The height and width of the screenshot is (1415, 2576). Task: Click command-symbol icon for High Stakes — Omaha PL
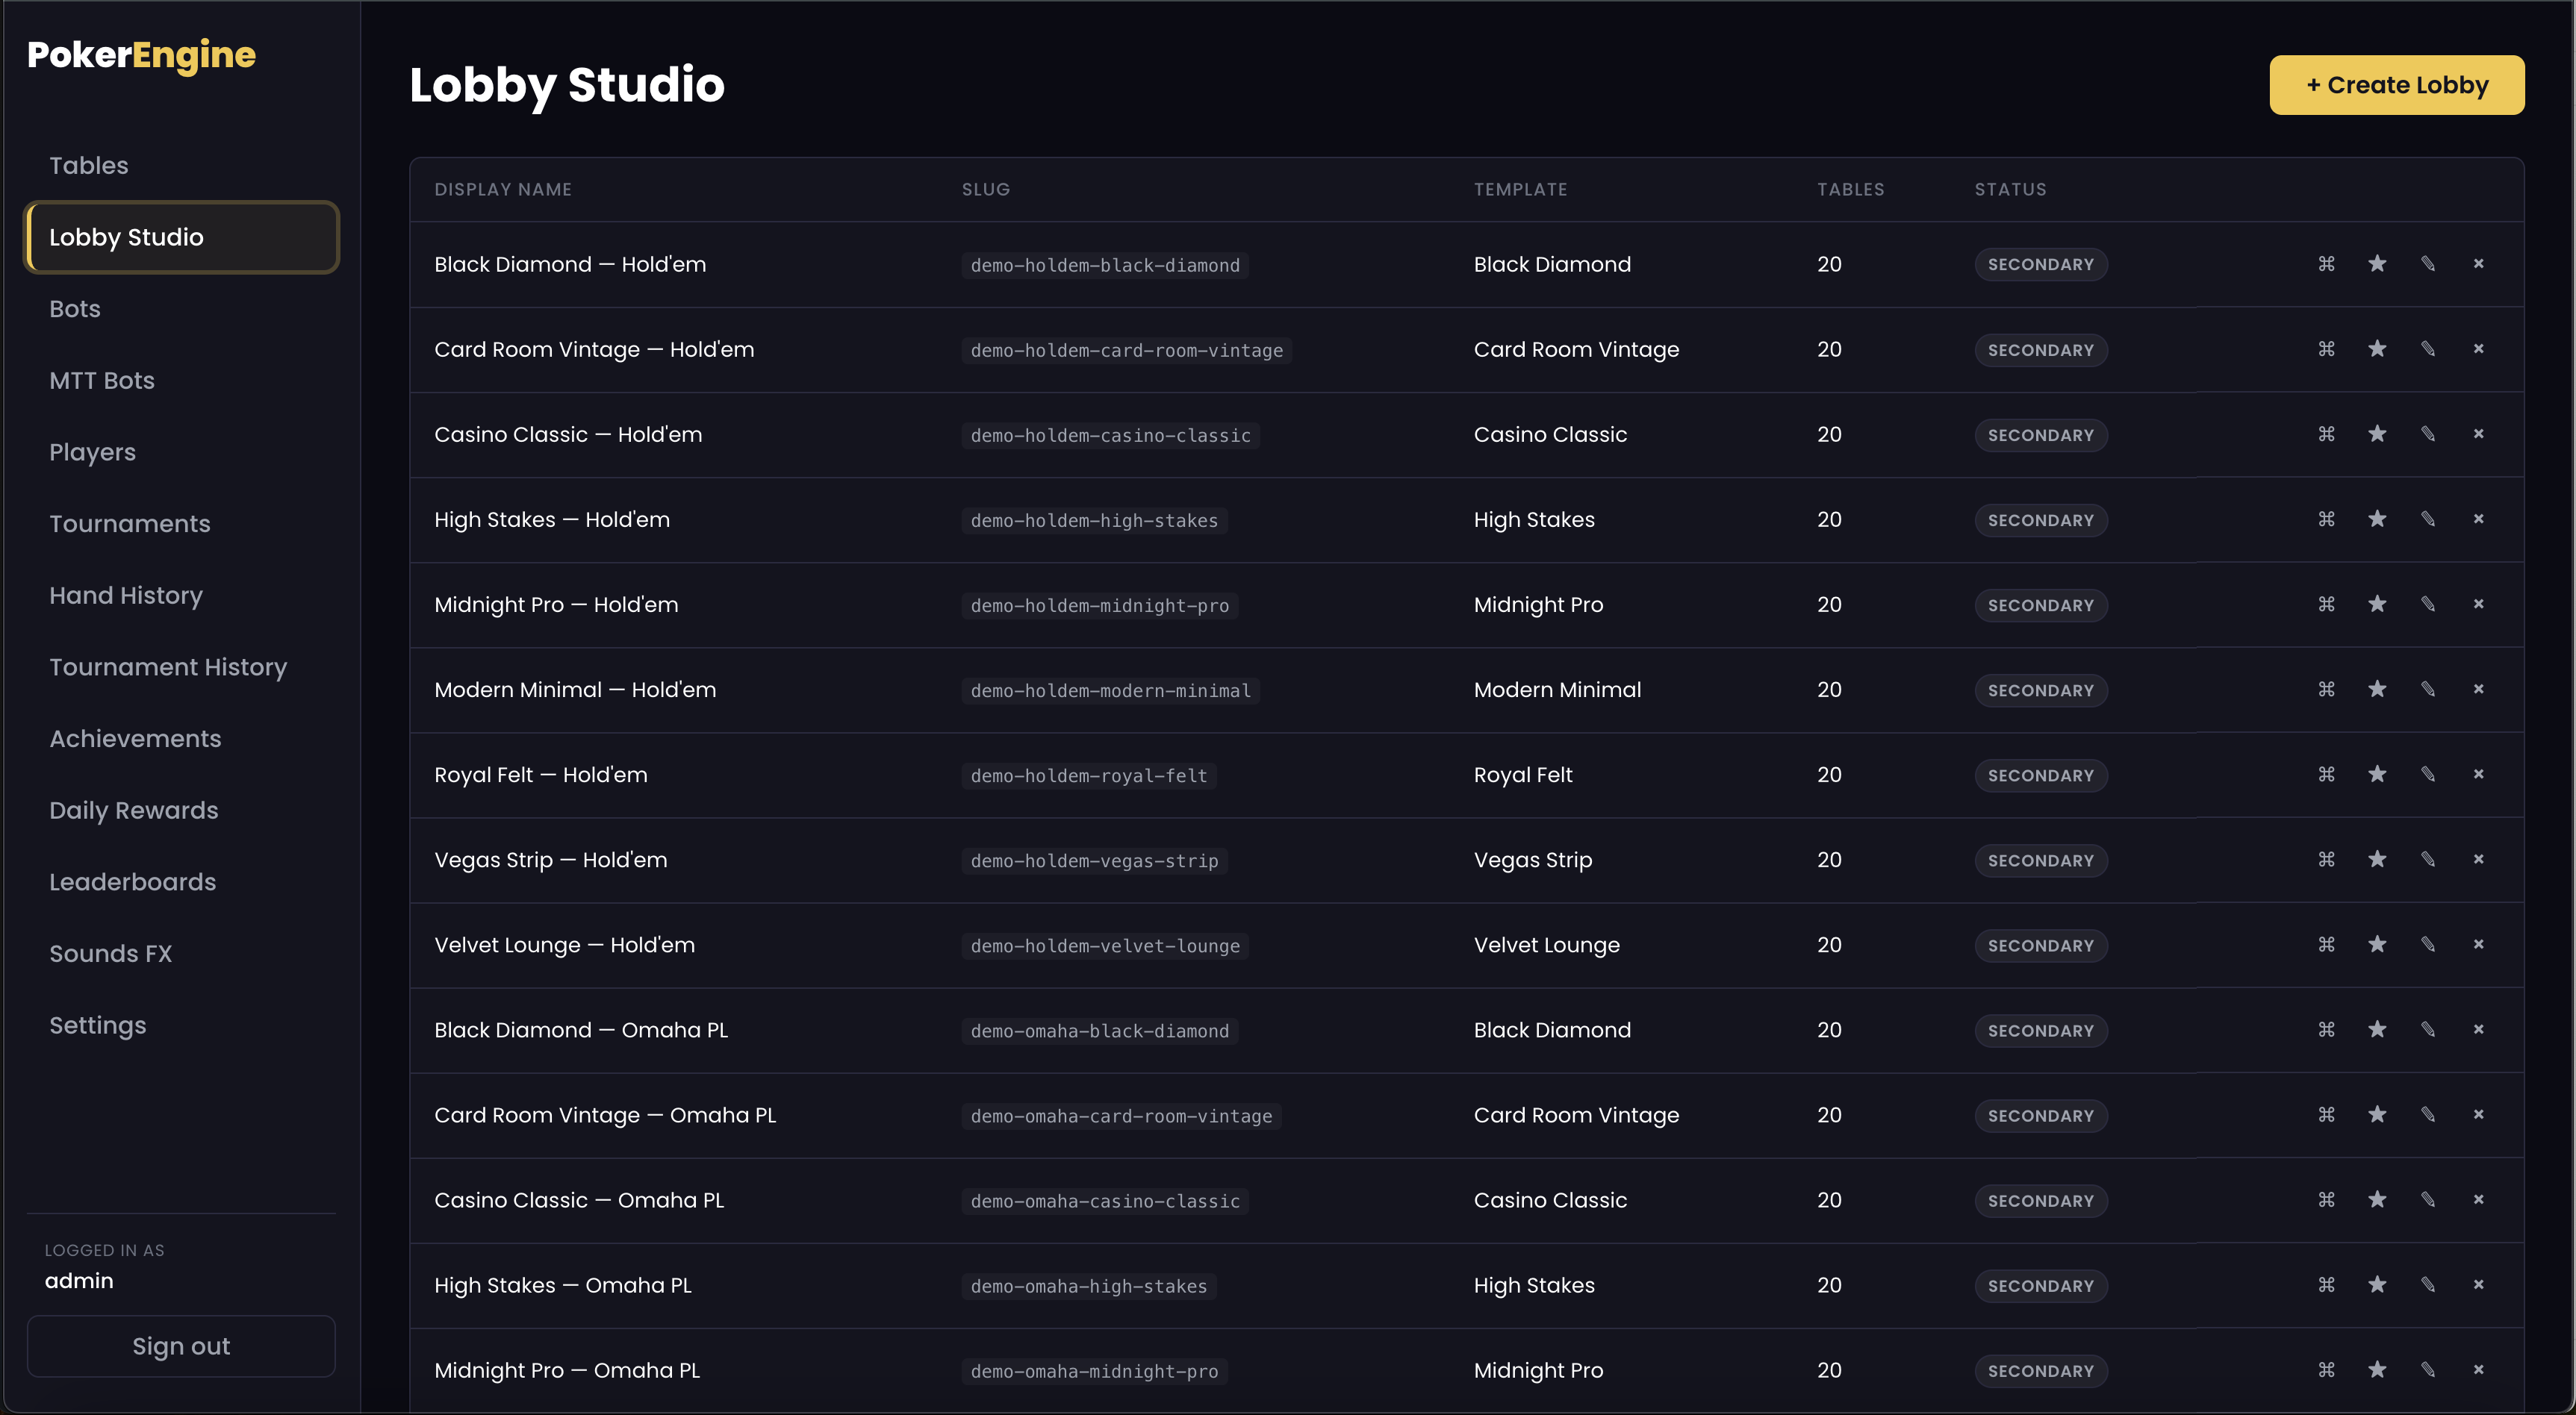click(2326, 1283)
